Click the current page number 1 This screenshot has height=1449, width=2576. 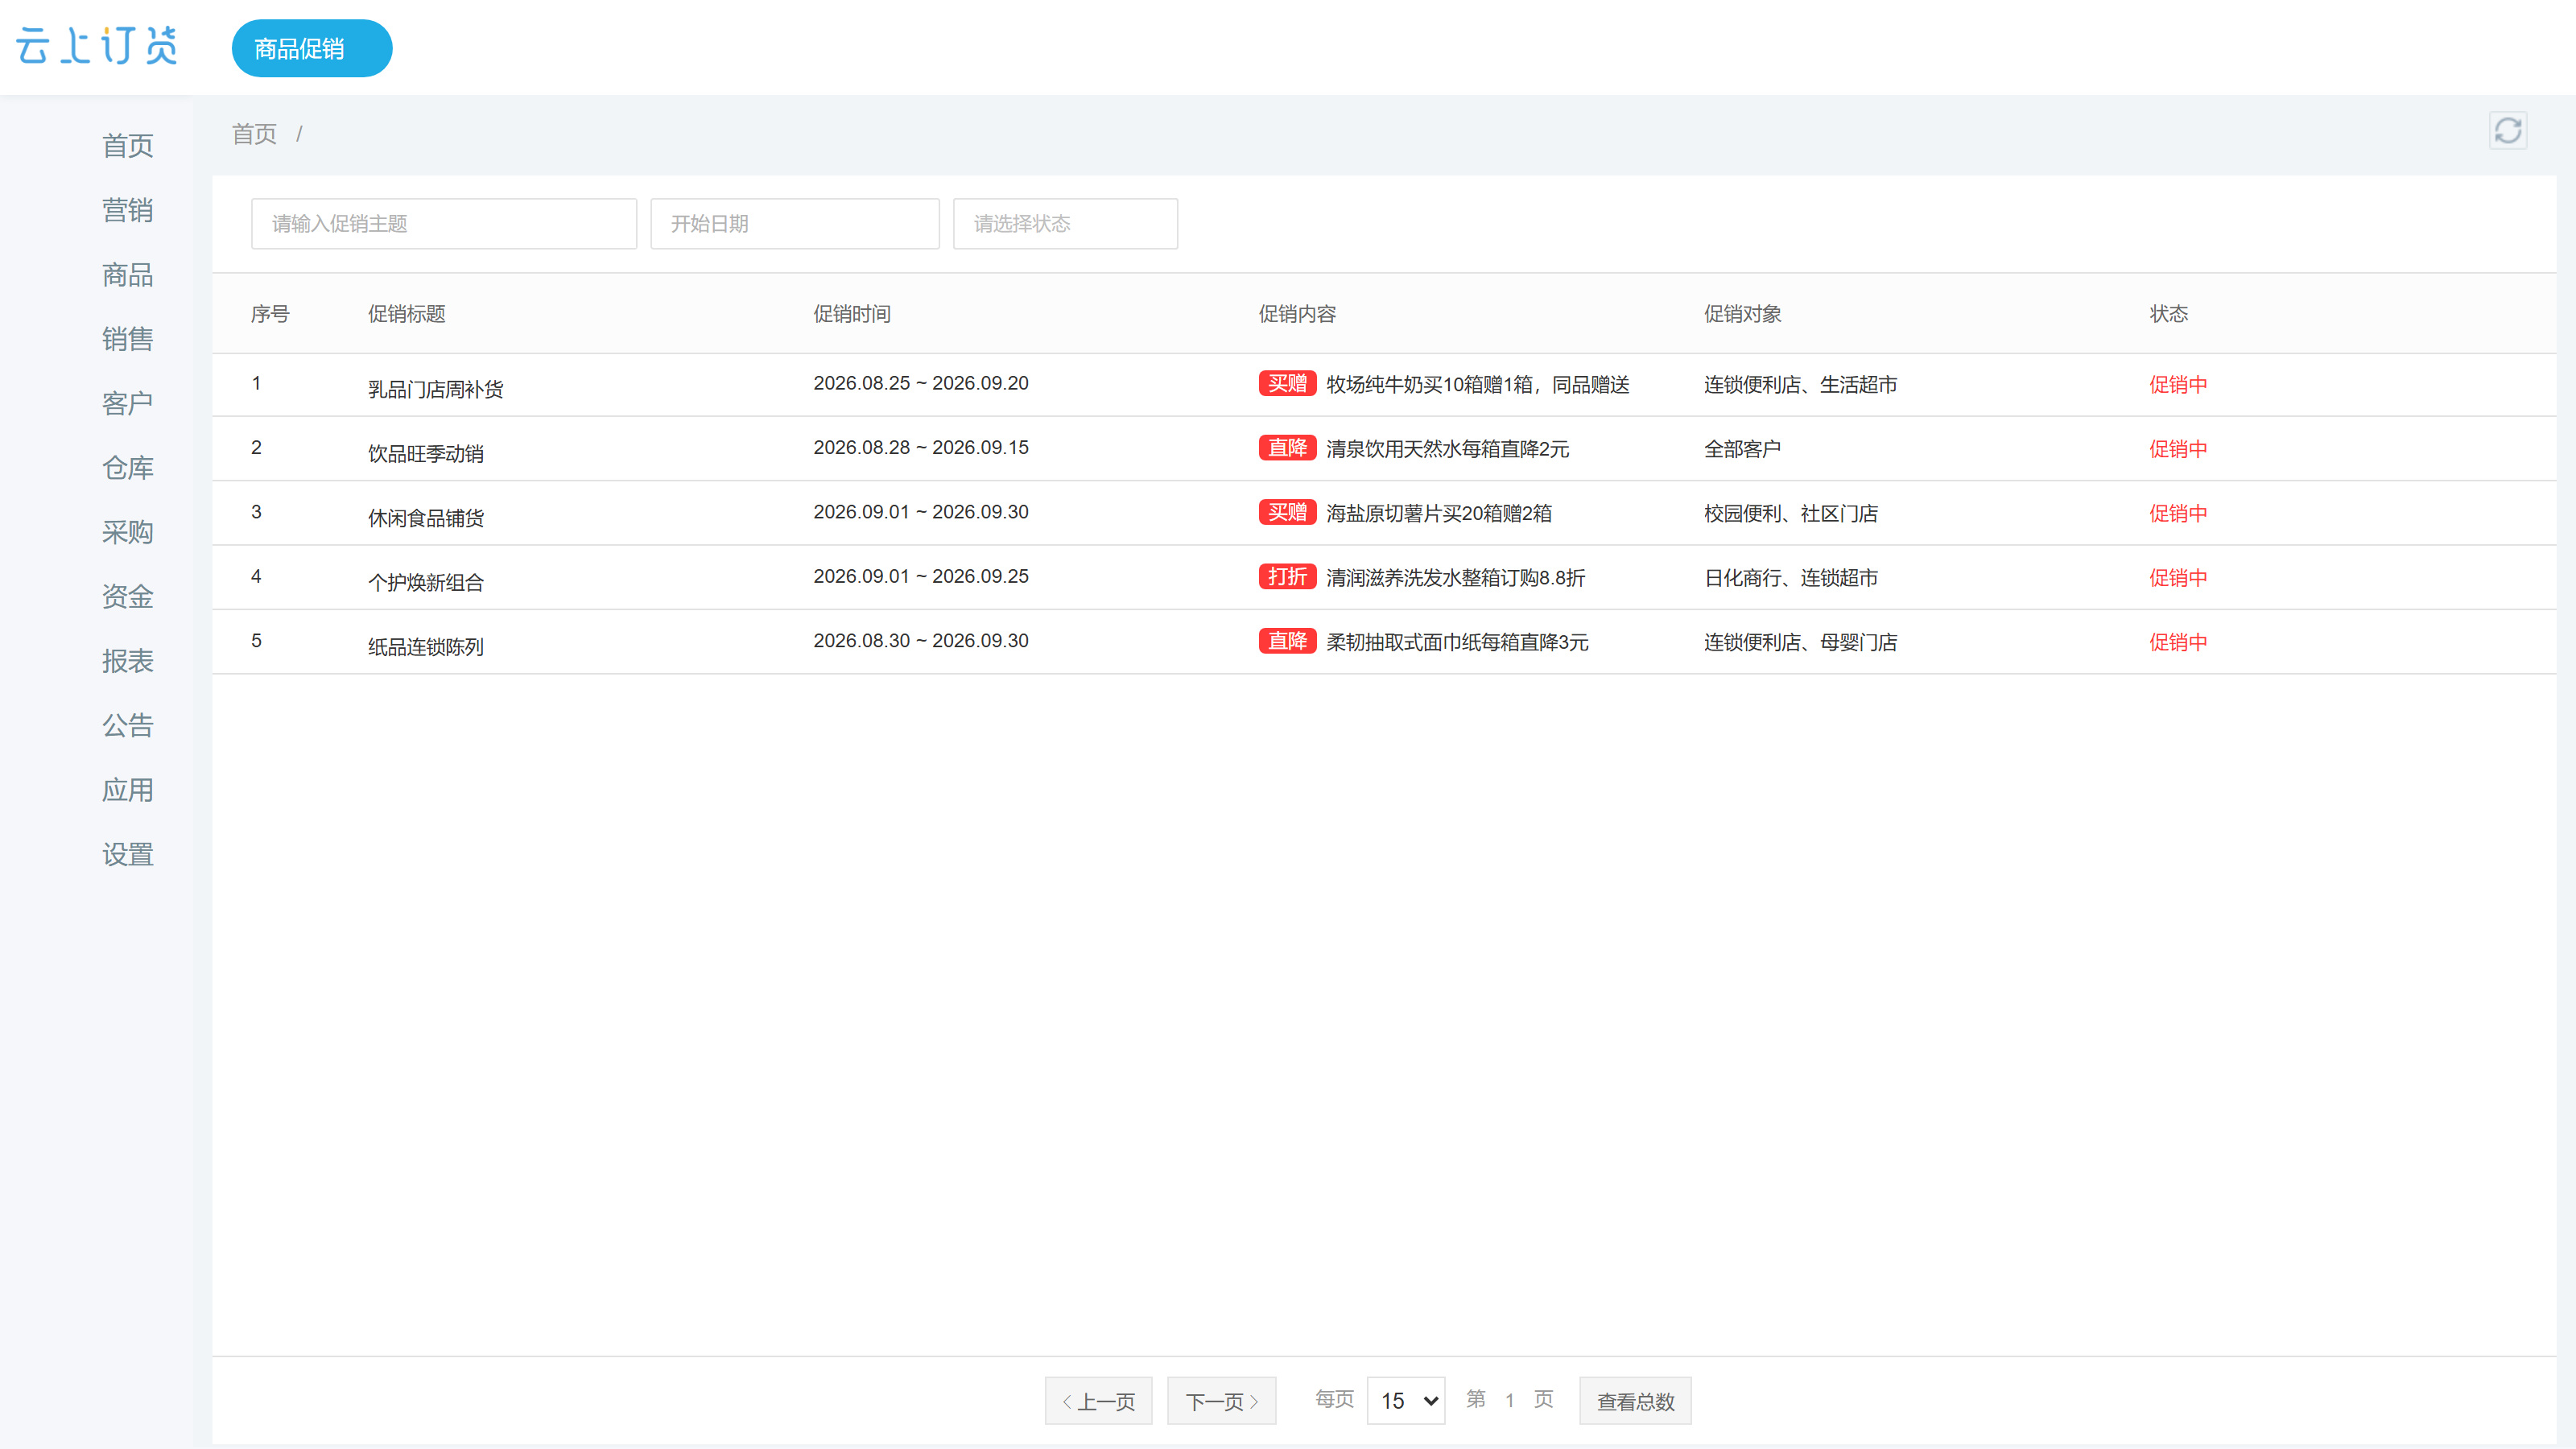point(1509,1400)
